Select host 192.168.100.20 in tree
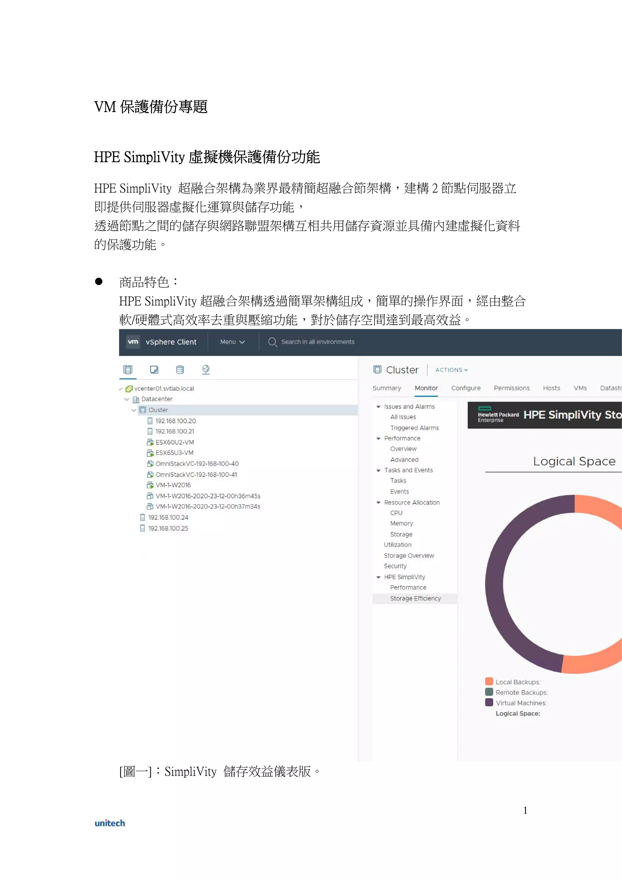The image size is (622, 880). pos(176,421)
